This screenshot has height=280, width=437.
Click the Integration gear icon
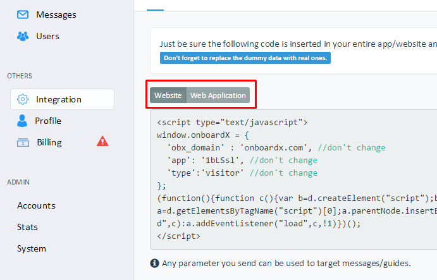(x=23, y=99)
